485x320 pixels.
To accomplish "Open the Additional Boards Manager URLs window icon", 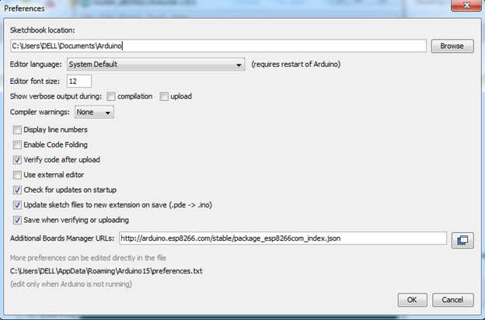I will coord(462,240).
